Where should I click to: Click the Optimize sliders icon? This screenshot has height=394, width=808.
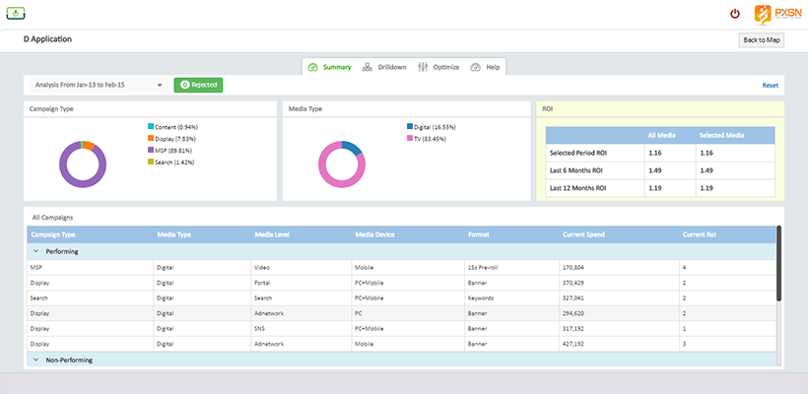[x=423, y=67]
